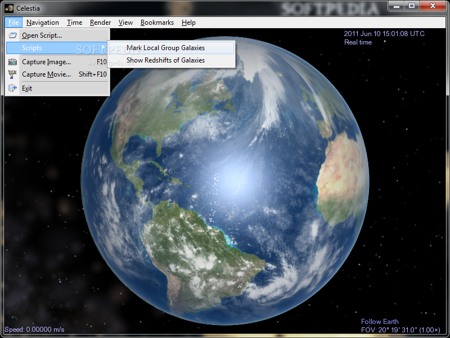Open the View menu

125,23
